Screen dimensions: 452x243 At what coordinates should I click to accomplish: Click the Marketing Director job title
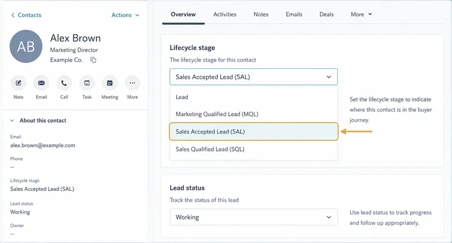click(74, 50)
